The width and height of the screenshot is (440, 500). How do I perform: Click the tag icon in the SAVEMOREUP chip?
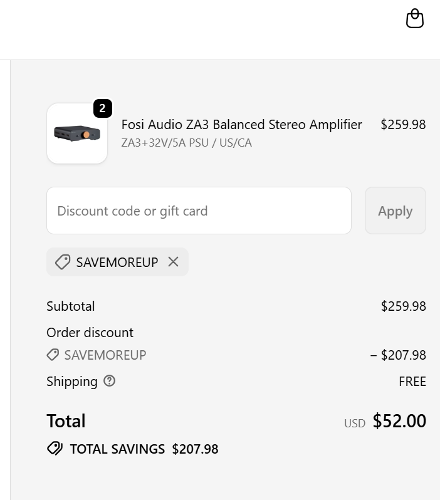[x=63, y=262]
